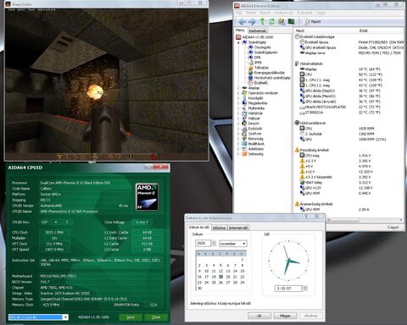Select the Háttértár storage icon in the tree
Image resolution: width=407 pixels, height=325 pixels.
coord(244,113)
